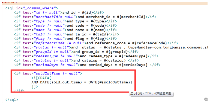Click the '<![CDATA[' opening line
Image resolution: width=216 pixels, height=103 pixels.
point(41,78)
